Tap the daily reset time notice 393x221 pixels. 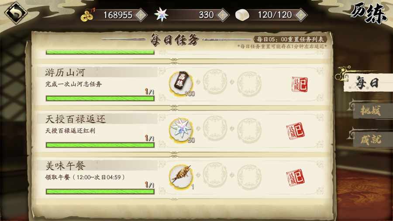290,39
